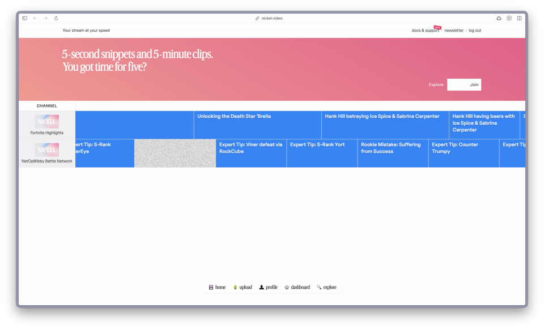Screen dimensions: 544x329
Task: Open the newsletter link
Action: (453, 31)
